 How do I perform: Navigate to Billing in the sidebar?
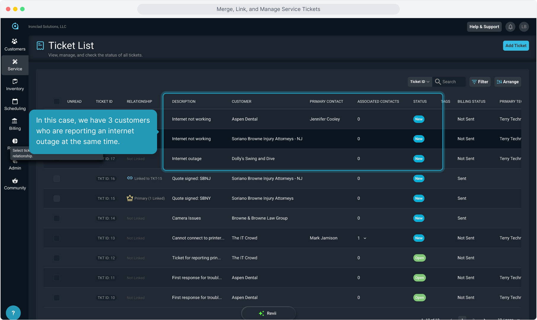tap(15, 124)
